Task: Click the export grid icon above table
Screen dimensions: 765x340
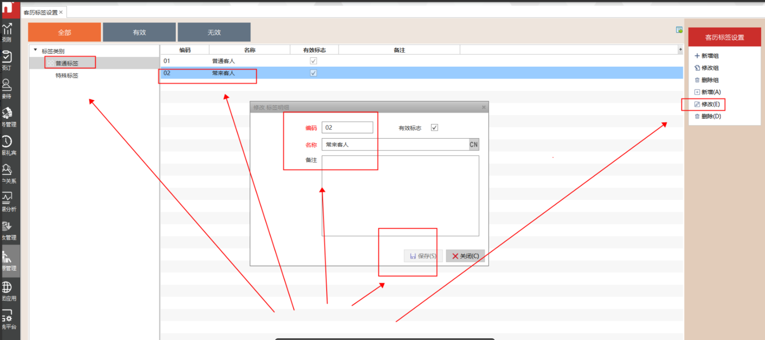Action: (679, 30)
